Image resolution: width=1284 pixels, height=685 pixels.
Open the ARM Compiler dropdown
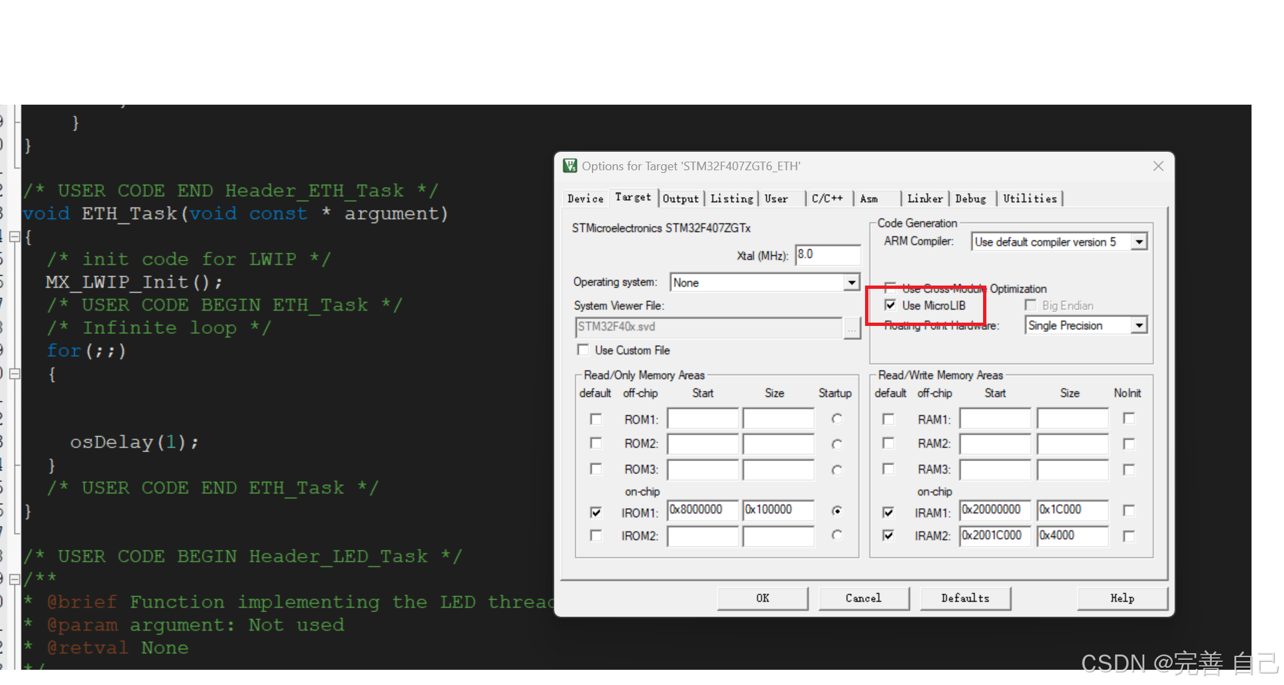pyautogui.click(x=1139, y=241)
